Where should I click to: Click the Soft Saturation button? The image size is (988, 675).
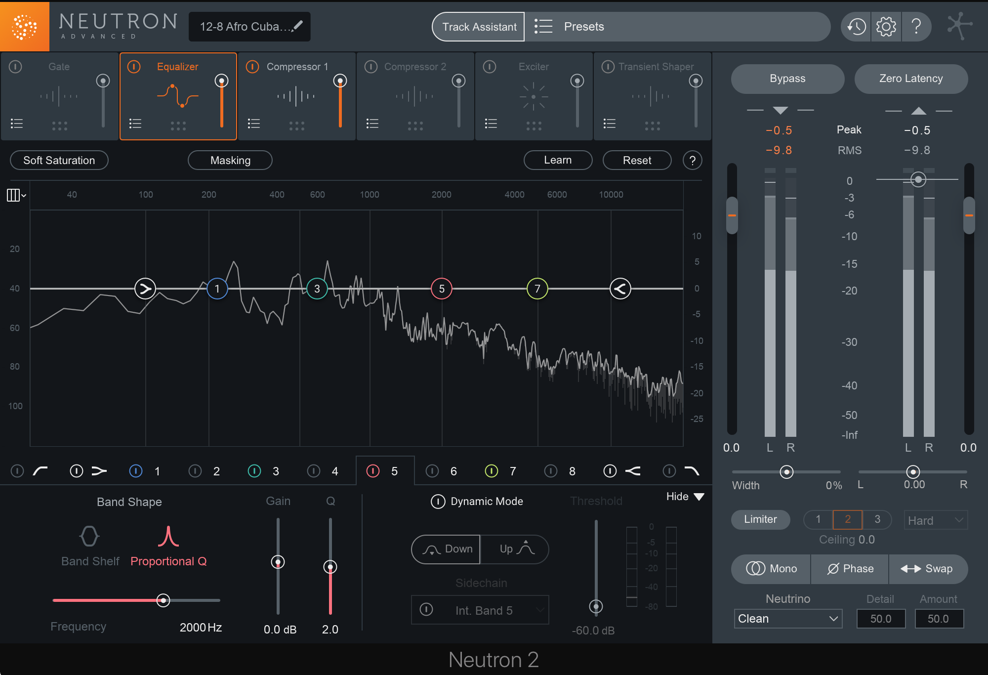click(59, 160)
